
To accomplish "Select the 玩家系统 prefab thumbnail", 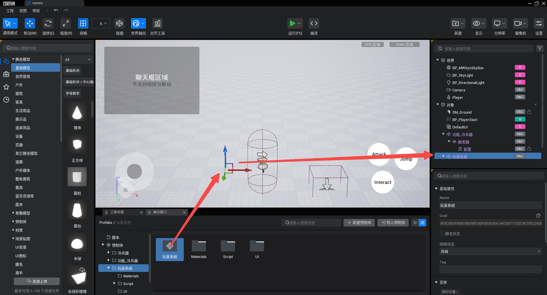I will click(x=170, y=249).
